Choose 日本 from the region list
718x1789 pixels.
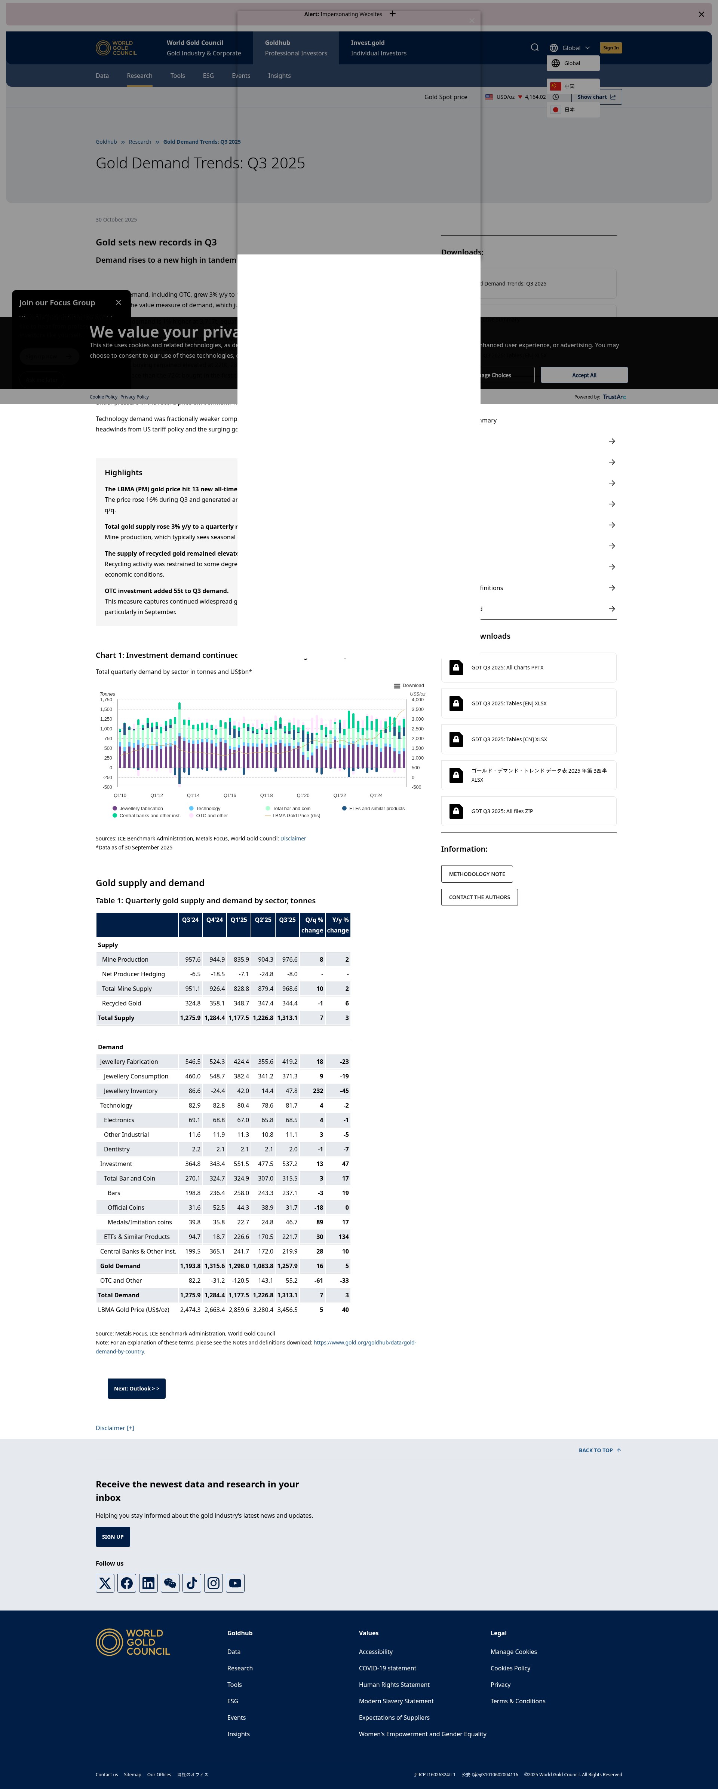pos(573,110)
